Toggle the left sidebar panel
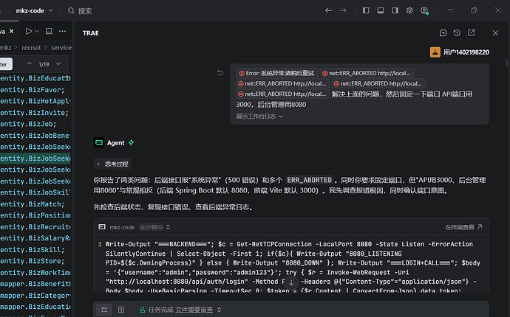This screenshot has height=317, width=510. click(x=366, y=11)
